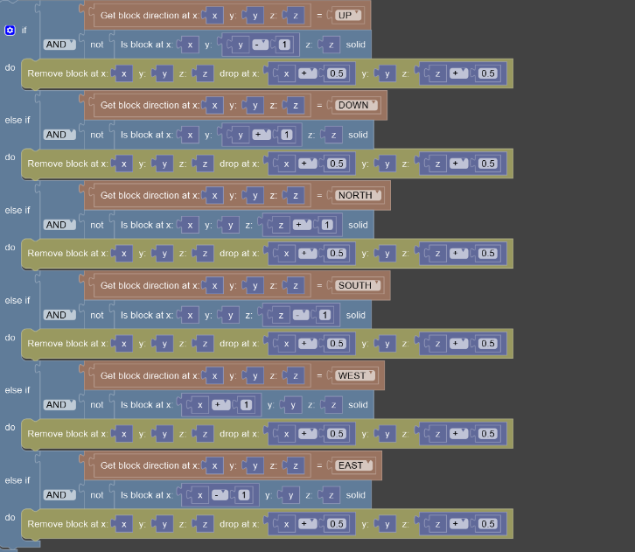The image size is (635, 552).
Task: Edit the number 1 in the x + 1 expression
Action: (x=247, y=405)
